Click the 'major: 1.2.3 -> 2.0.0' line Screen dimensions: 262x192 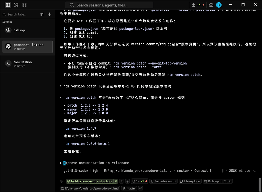pyautogui.click(x=86, y=113)
